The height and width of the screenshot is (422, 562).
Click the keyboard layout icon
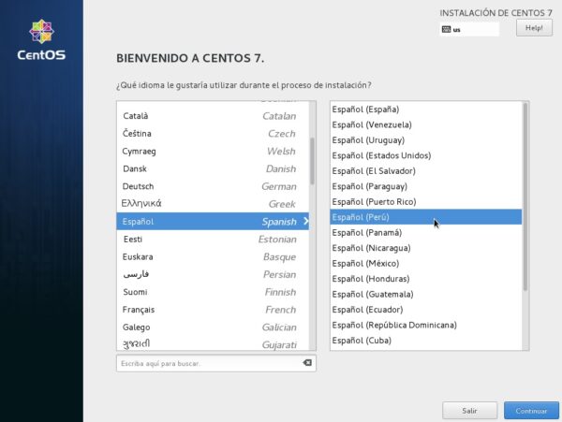point(446,29)
